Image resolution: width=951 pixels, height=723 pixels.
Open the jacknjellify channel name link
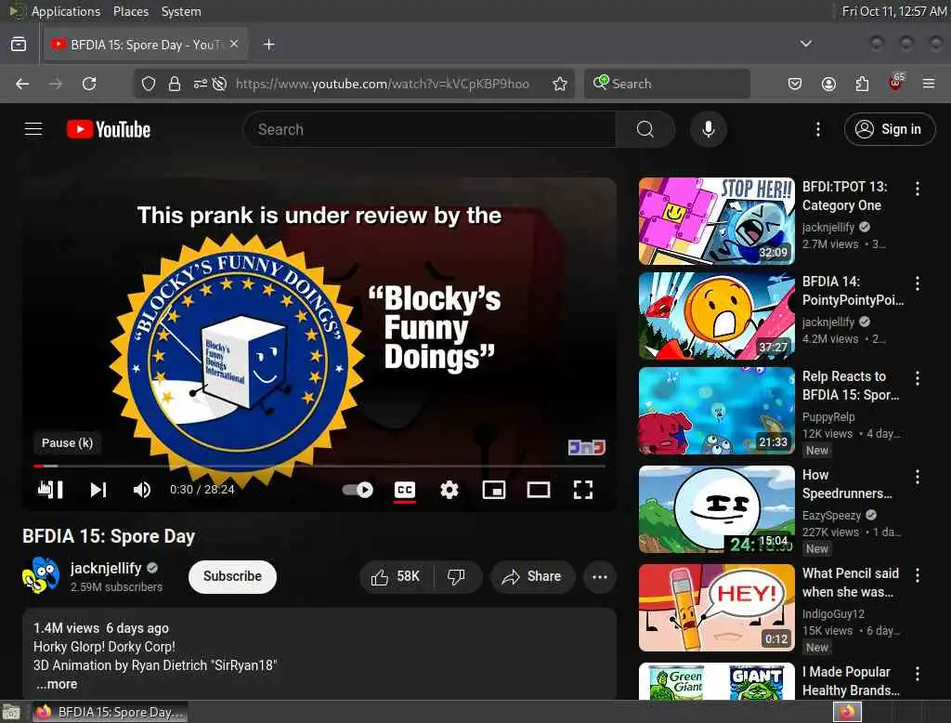click(106, 568)
